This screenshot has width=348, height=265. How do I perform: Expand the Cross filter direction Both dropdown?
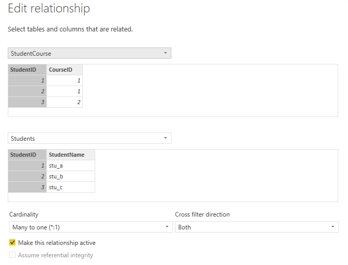tap(257, 227)
